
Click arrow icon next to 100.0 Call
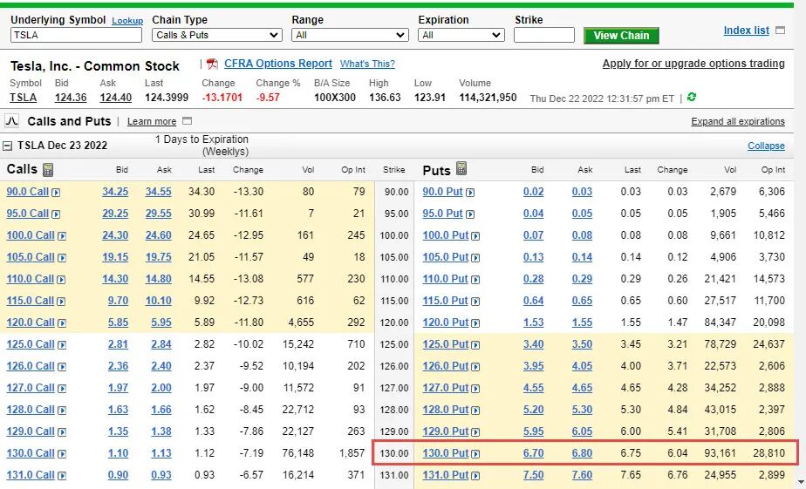[62, 236]
